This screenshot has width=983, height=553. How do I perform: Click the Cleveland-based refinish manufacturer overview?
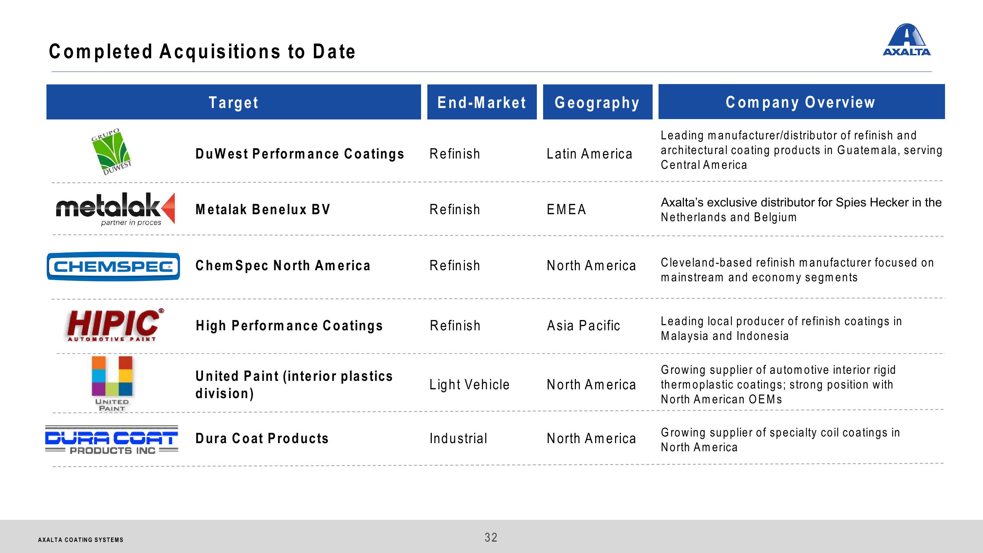click(797, 270)
